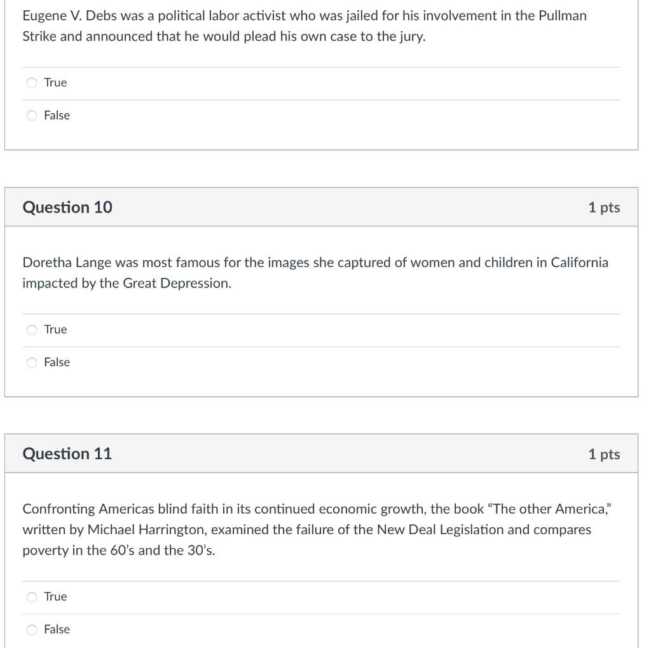Click the 'False' label text for Michael Harrington statement
Image resolution: width=651 pixels, height=648 pixels.
click(57, 630)
